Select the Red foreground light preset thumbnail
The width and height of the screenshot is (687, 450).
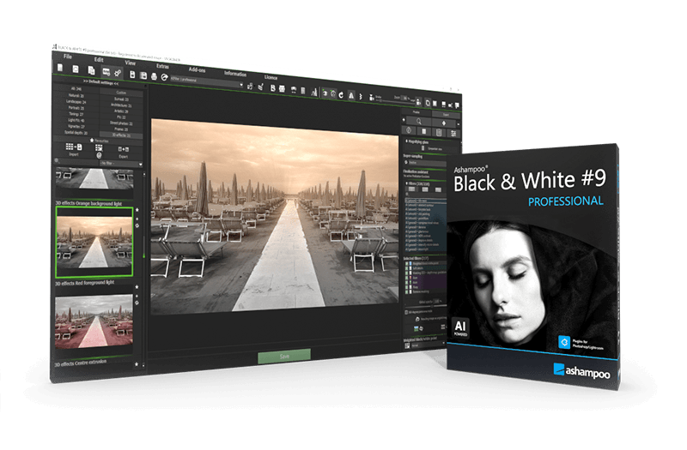pyautogui.click(x=94, y=321)
